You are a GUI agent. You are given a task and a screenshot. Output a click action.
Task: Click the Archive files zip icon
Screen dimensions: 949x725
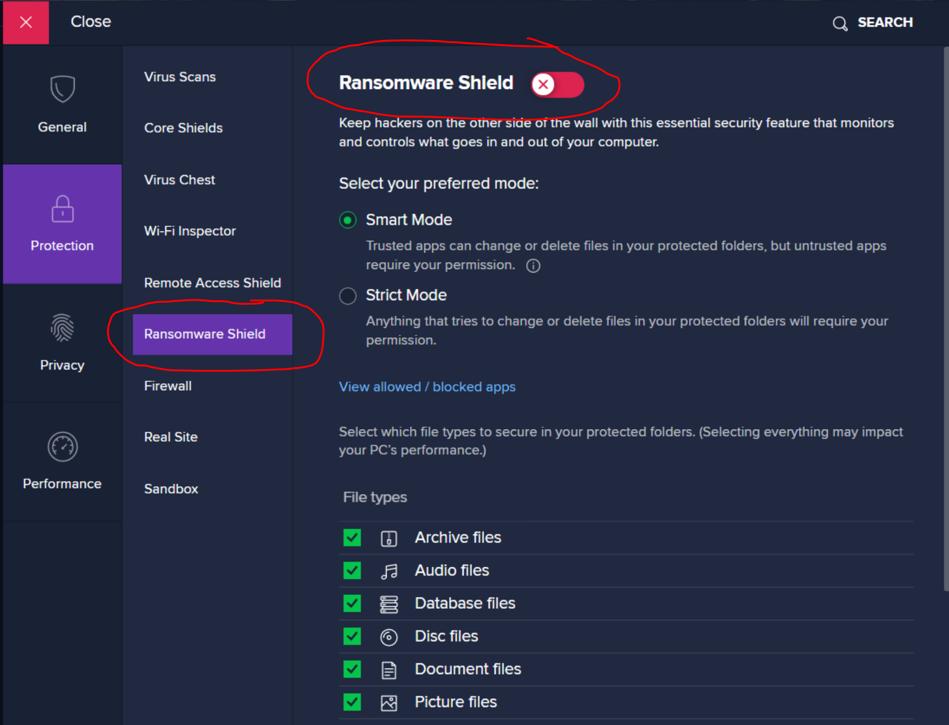click(x=389, y=538)
